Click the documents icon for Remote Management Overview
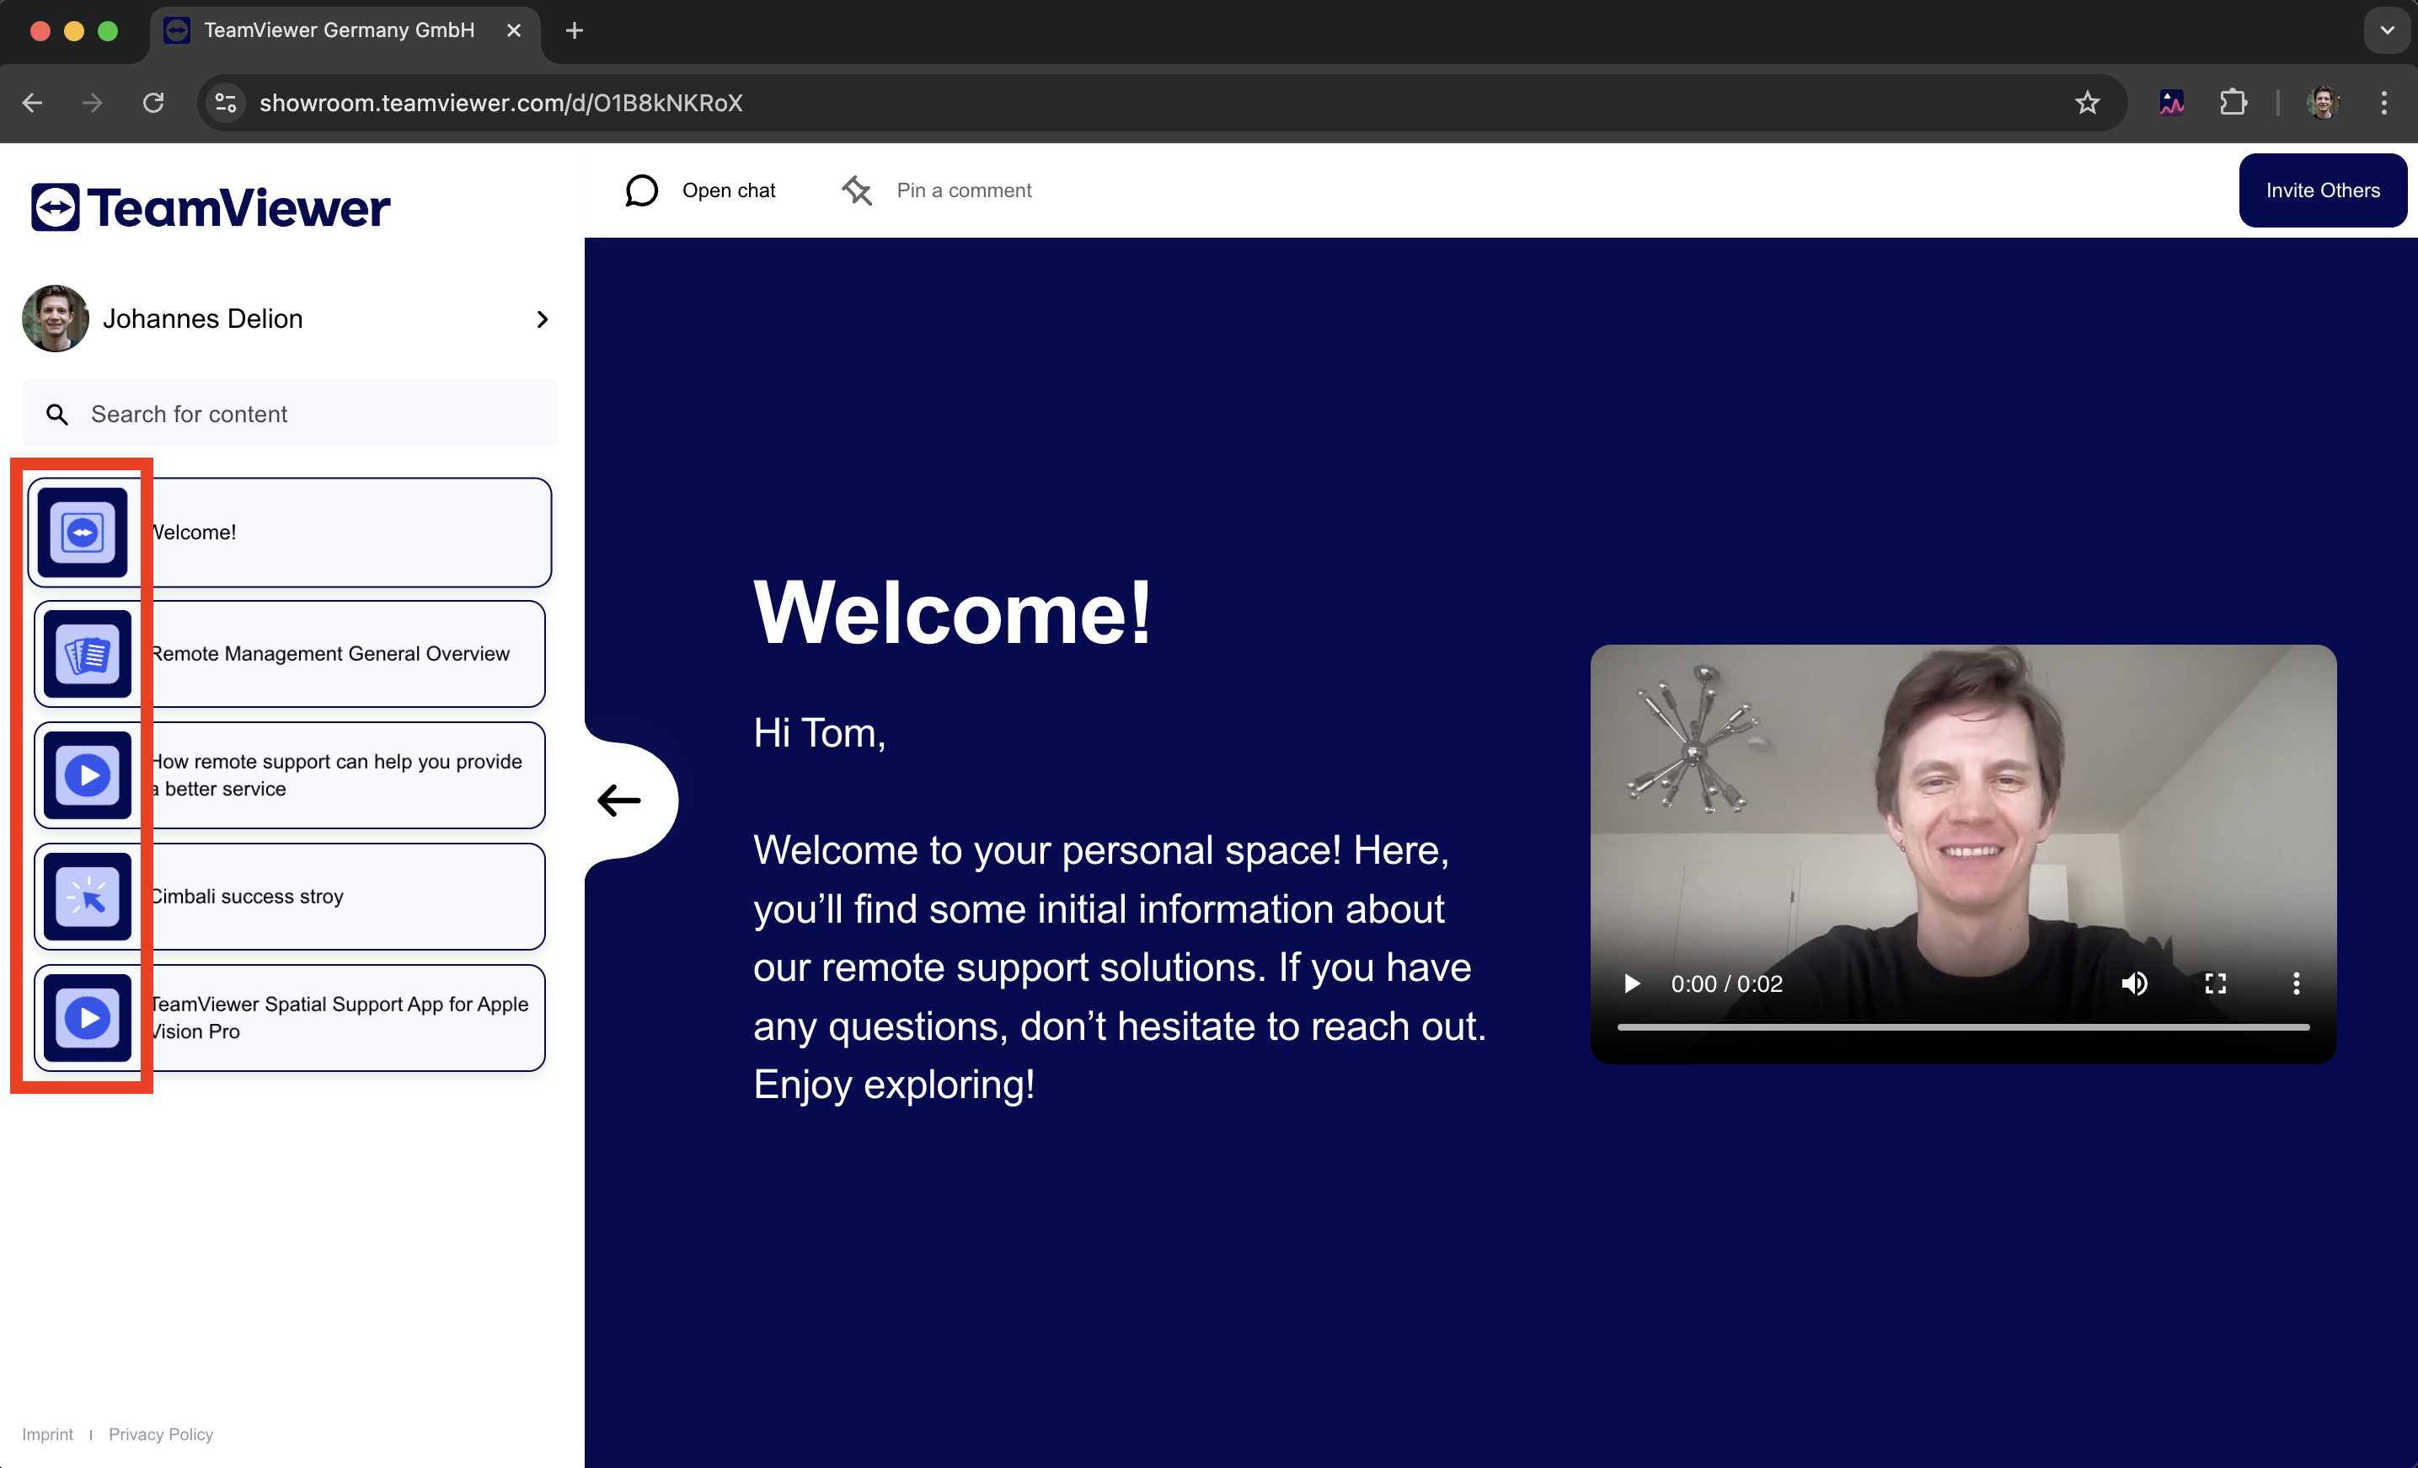The image size is (2418, 1468). click(x=88, y=655)
